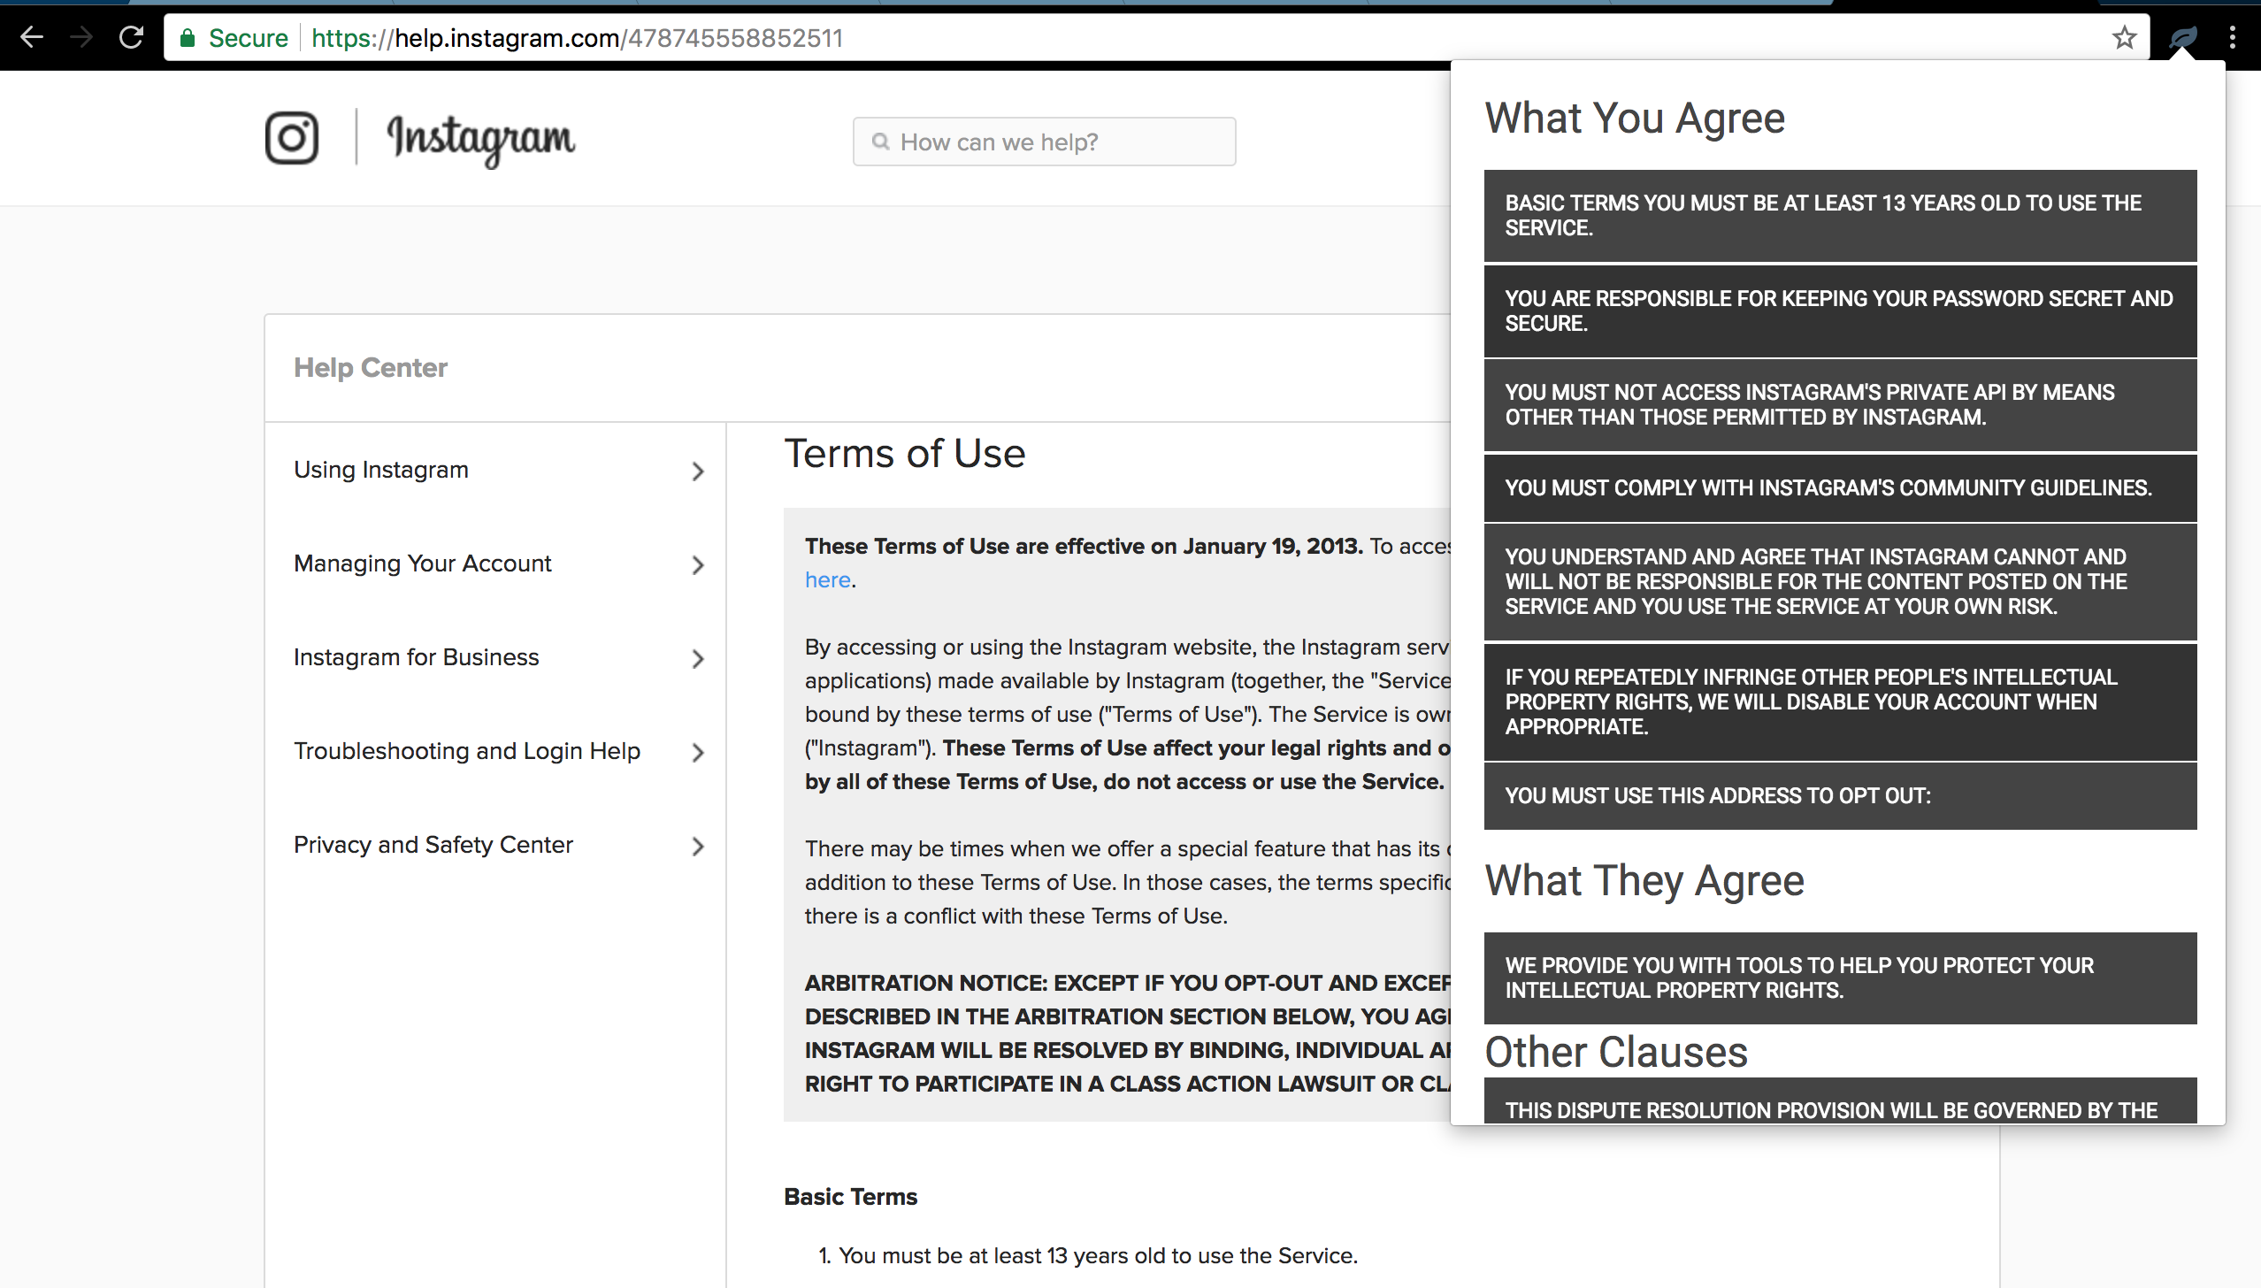Image resolution: width=2261 pixels, height=1288 pixels.
Task: Click the browser back arrow
Action: point(32,37)
